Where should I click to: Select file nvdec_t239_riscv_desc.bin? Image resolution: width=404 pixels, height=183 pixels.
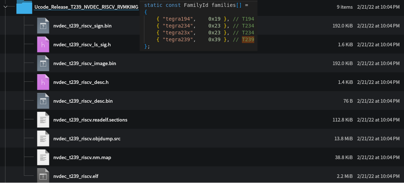[83, 101]
